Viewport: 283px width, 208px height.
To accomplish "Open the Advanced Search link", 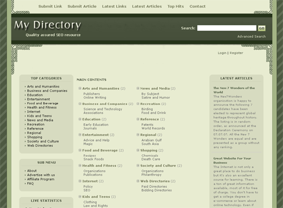I will (251, 37).
